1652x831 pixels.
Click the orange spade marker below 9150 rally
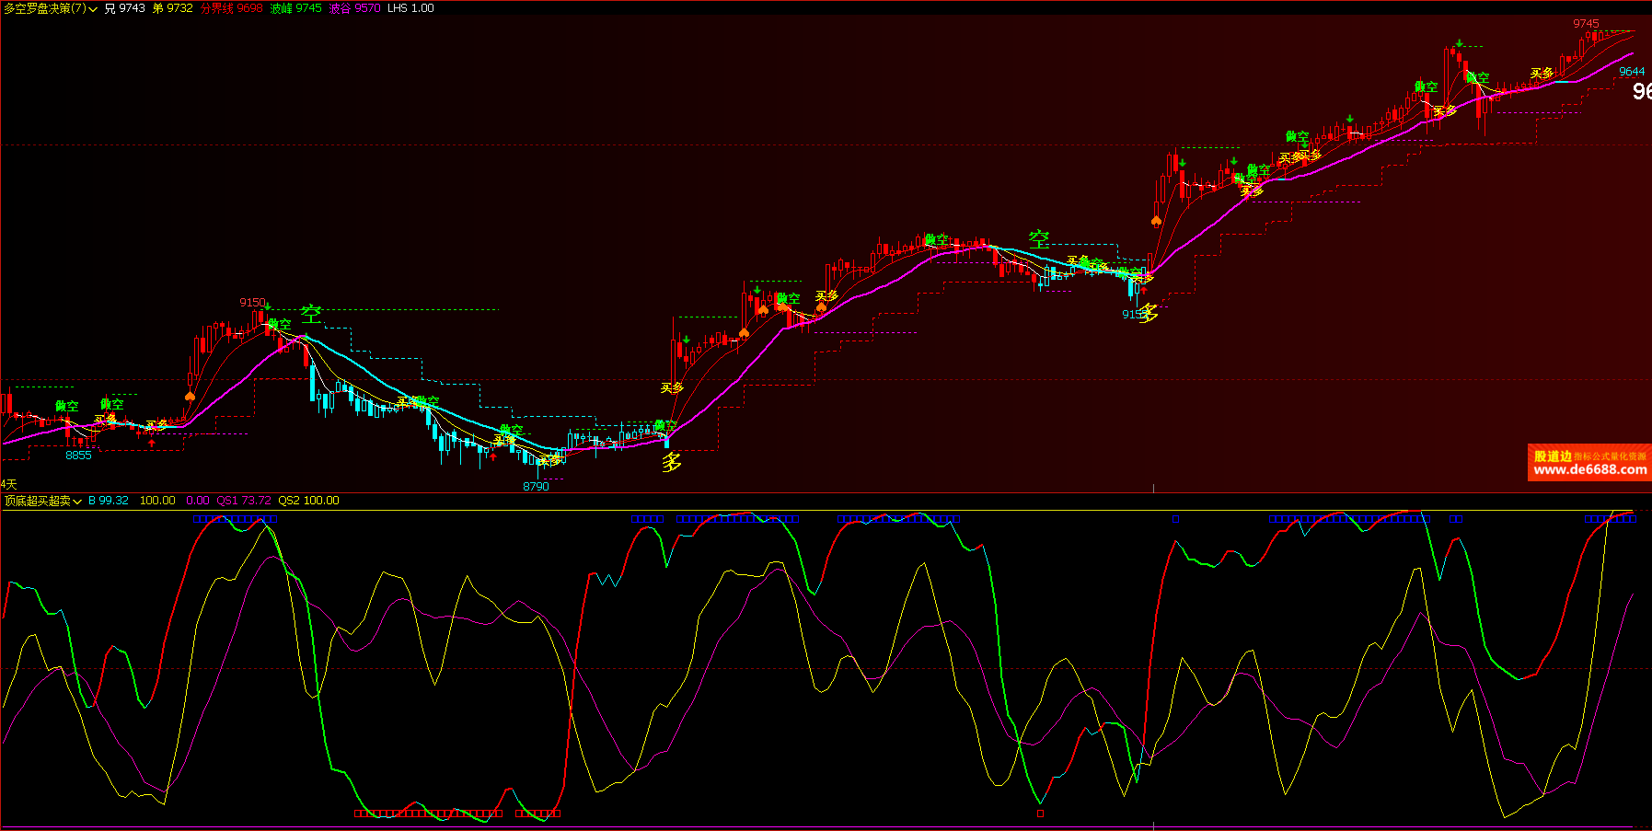coord(190,397)
